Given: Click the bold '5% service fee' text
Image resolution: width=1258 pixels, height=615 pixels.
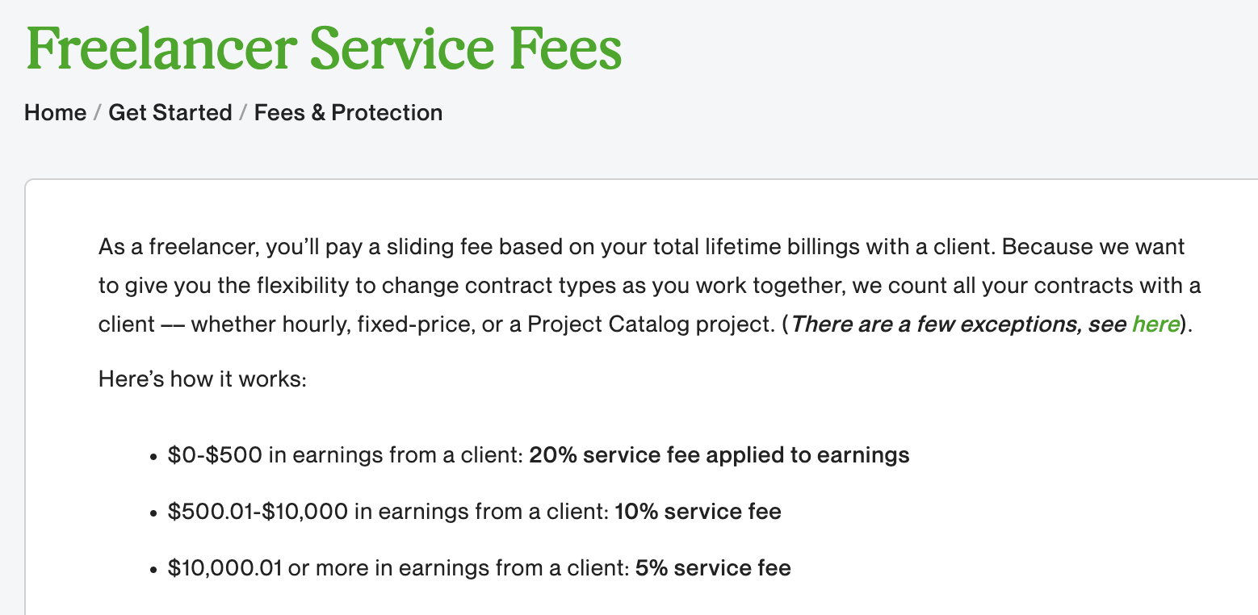Looking at the screenshot, I should [713, 568].
